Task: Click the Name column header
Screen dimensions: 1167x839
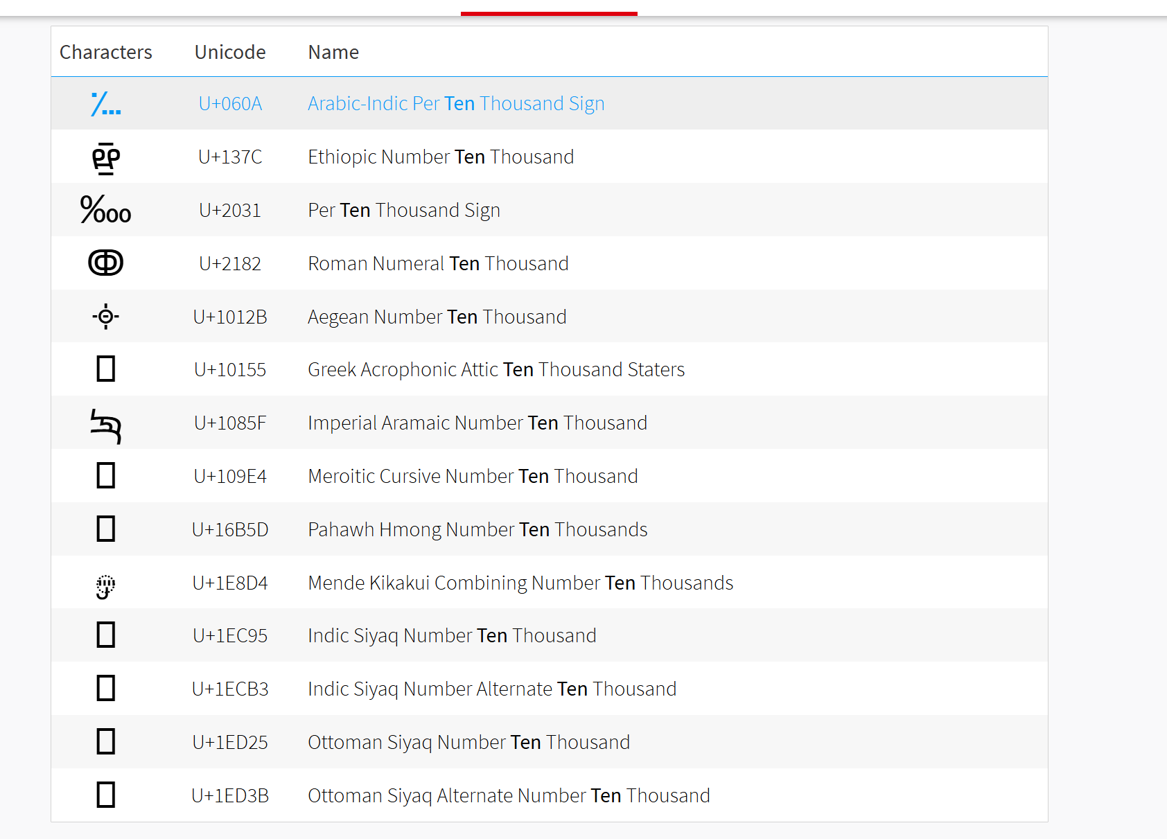Action: click(333, 52)
